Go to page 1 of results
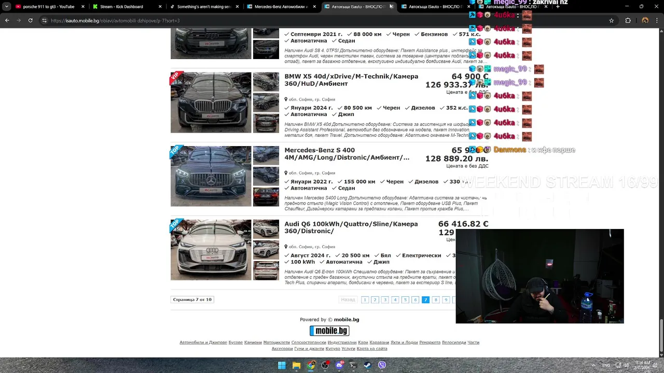This screenshot has height=373, width=664. point(365,299)
